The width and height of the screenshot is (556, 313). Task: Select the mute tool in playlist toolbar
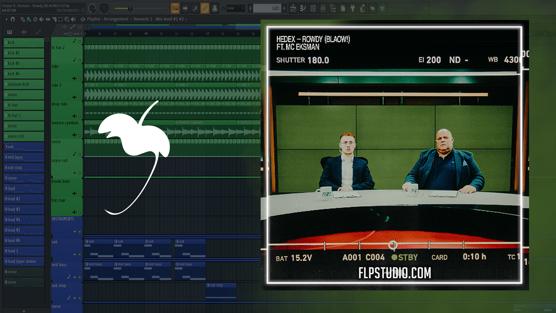pos(41,19)
